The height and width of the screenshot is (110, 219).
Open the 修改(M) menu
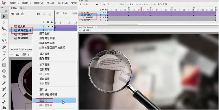(x=63, y=3)
